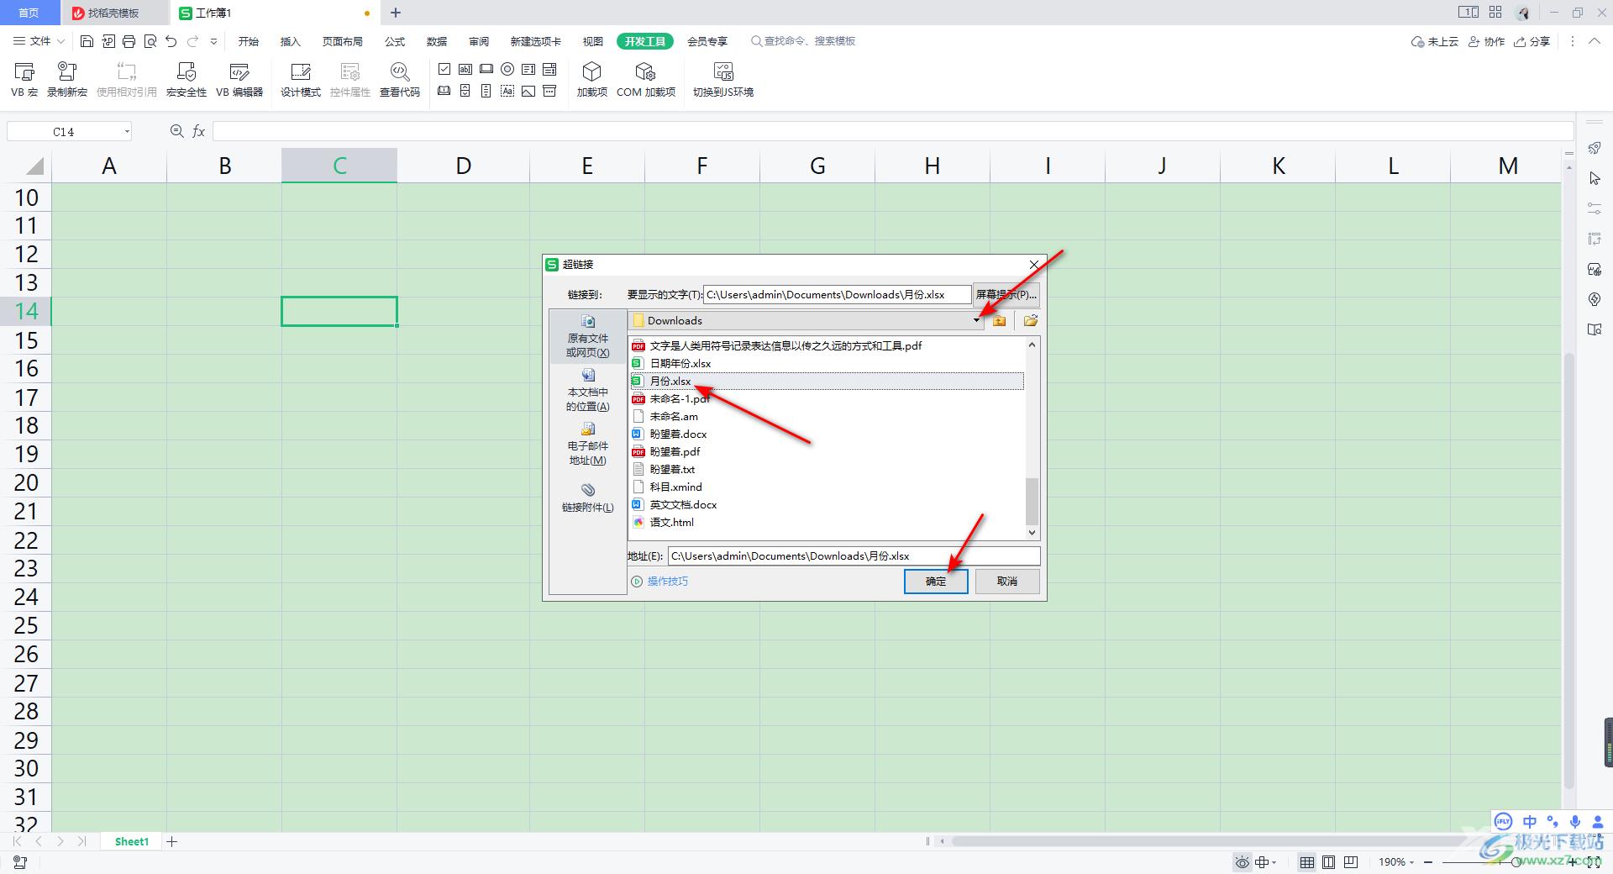Image resolution: width=1613 pixels, height=874 pixels.
Task: Open the 页面布局 tab
Action: (x=343, y=41)
